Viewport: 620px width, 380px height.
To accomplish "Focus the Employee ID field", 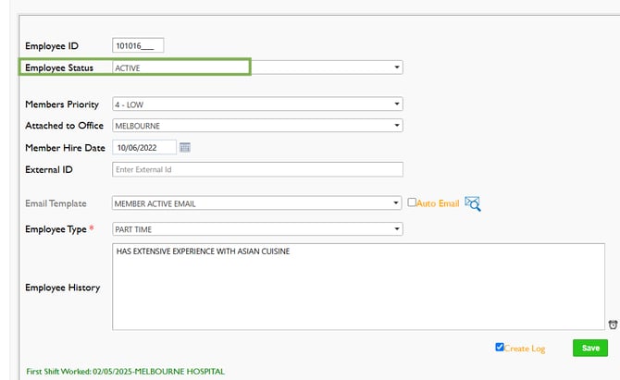I will pos(138,45).
